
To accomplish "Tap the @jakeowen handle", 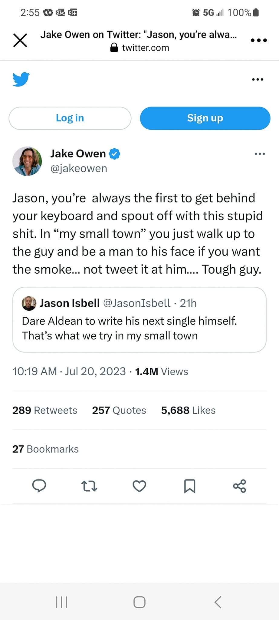I will [x=79, y=168].
